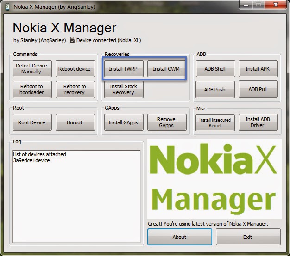Select Reboot to bootloader

pyautogui.click(x=32, y=89)
